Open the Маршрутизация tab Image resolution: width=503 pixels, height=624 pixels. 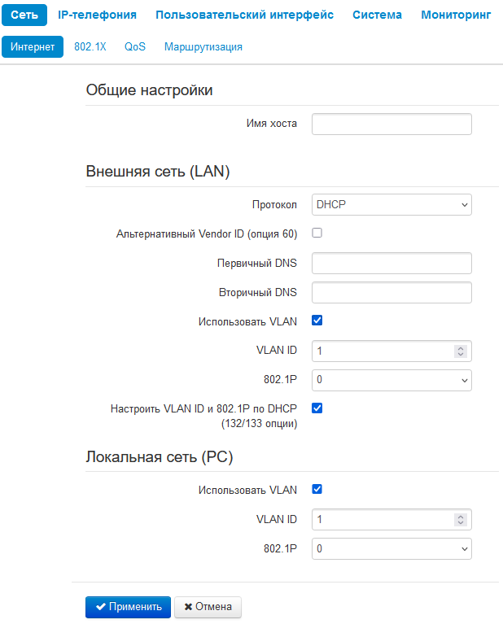pos(203,46)
